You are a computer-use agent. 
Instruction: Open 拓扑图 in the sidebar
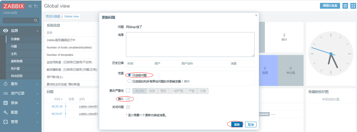point(15,69)
